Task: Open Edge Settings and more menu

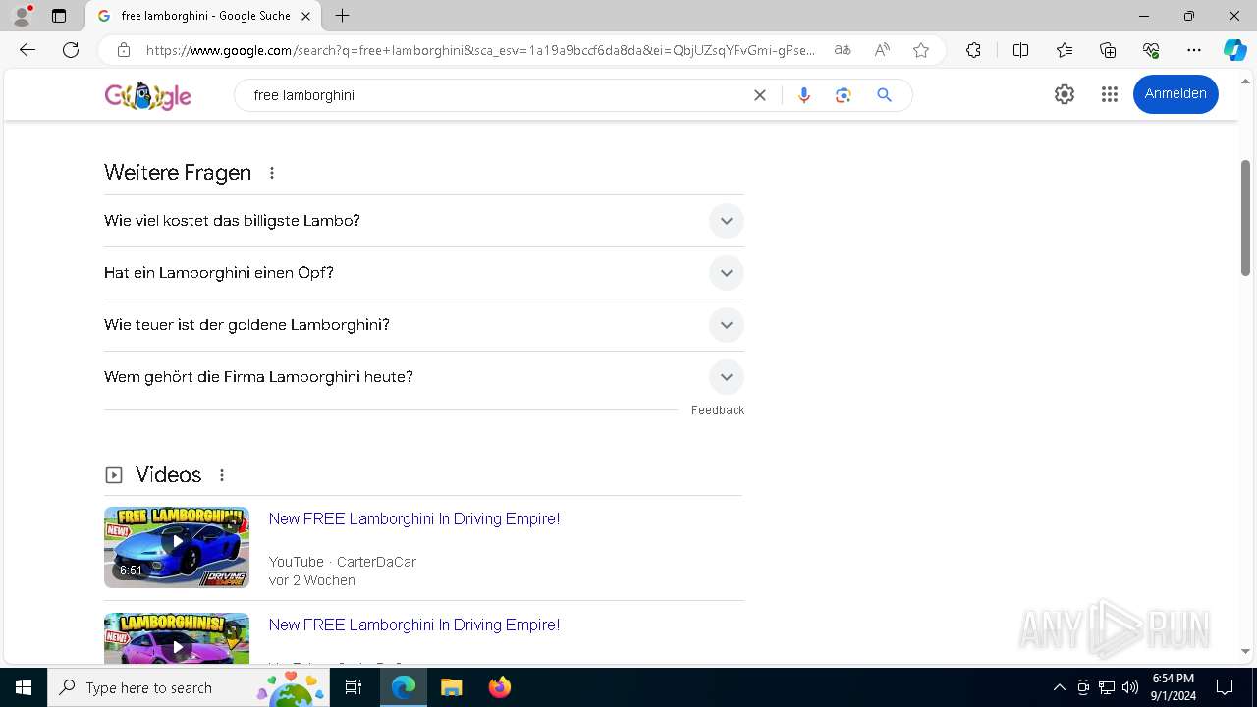Action: tap(1194, 50)
